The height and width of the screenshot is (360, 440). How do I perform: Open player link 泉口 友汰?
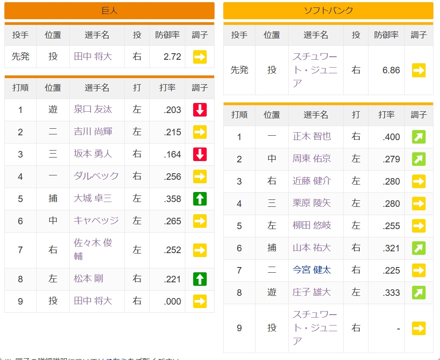pyautogui.click(x=93, y=109)
